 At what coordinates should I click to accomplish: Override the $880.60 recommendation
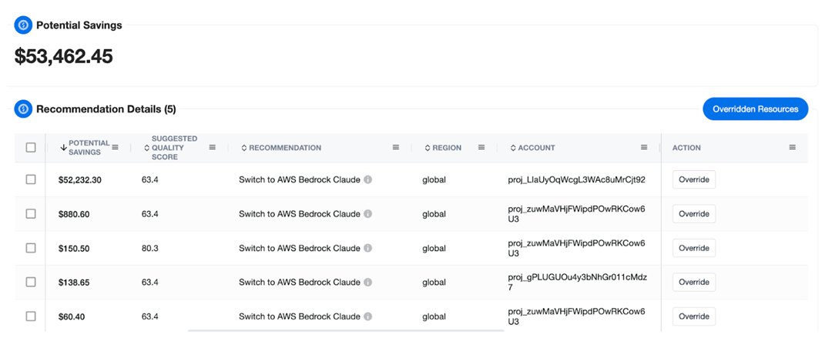694,214
